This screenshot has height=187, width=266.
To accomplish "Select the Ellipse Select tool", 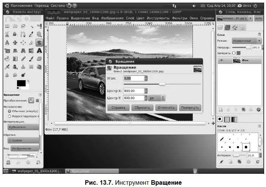I will tap(15, 26).
